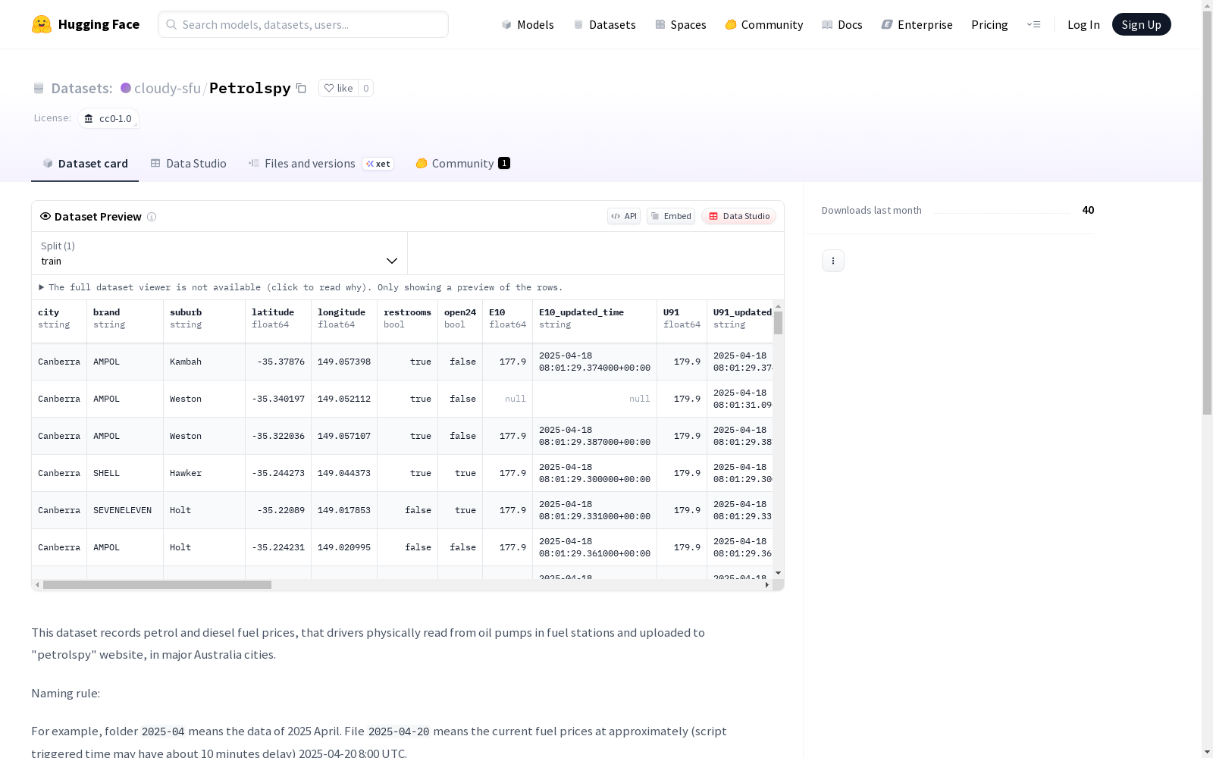Screen dimensions: 1213x758
Task: Select the Hawker suburb cell
Action: click(x=205, y=473)
